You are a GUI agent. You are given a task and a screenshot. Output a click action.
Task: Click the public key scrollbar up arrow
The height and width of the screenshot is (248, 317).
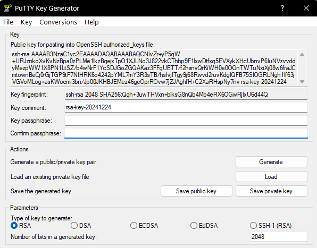coord(302,55)
